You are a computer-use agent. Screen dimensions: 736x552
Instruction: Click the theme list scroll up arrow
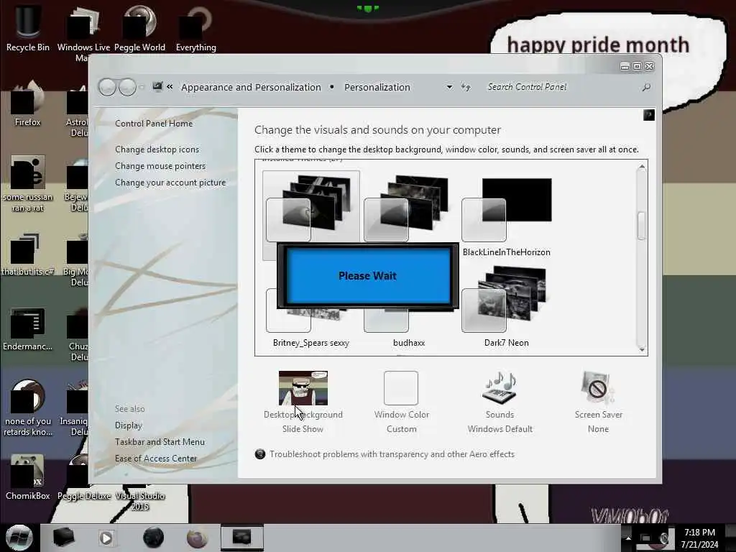(642, 167)
